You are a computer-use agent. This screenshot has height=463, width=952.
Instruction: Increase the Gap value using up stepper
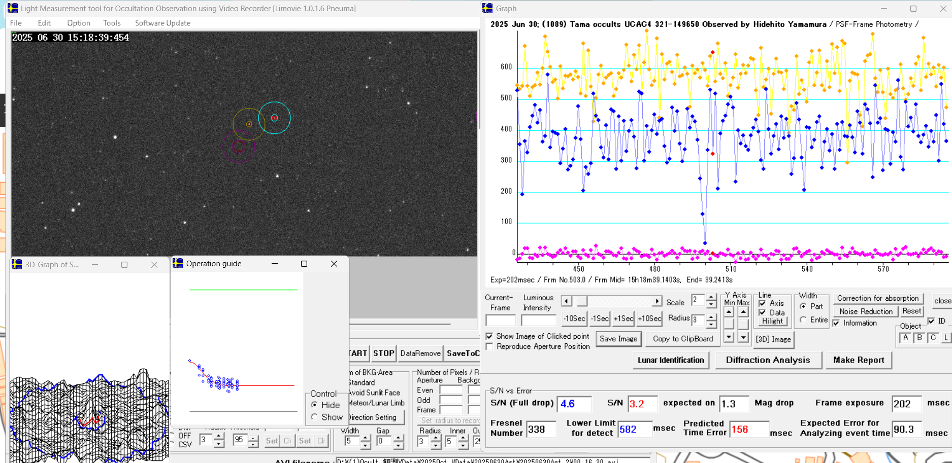[399, 438]
